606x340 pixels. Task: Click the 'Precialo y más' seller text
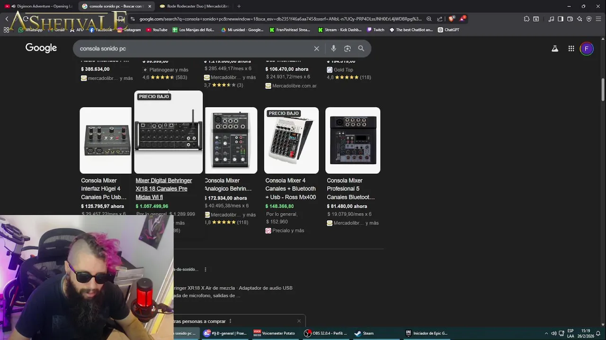[288, 230]
